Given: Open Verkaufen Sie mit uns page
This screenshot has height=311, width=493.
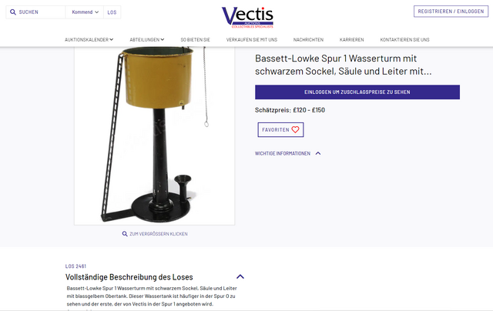Looking at the screenshot, I should click(x=252, y=39).
